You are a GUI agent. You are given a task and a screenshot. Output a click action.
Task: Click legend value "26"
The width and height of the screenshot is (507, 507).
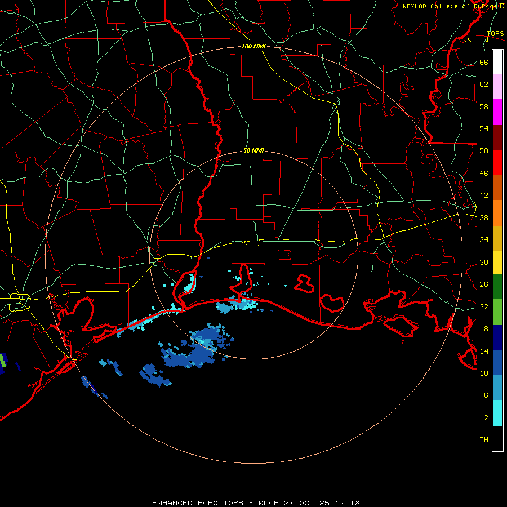click(x=484, y=284)
